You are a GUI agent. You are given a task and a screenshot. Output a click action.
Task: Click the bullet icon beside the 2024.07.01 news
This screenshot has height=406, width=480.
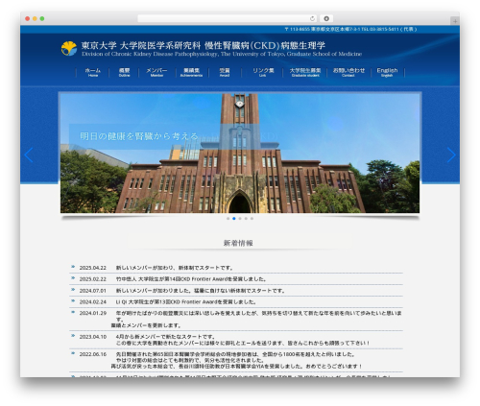point(73,290)
